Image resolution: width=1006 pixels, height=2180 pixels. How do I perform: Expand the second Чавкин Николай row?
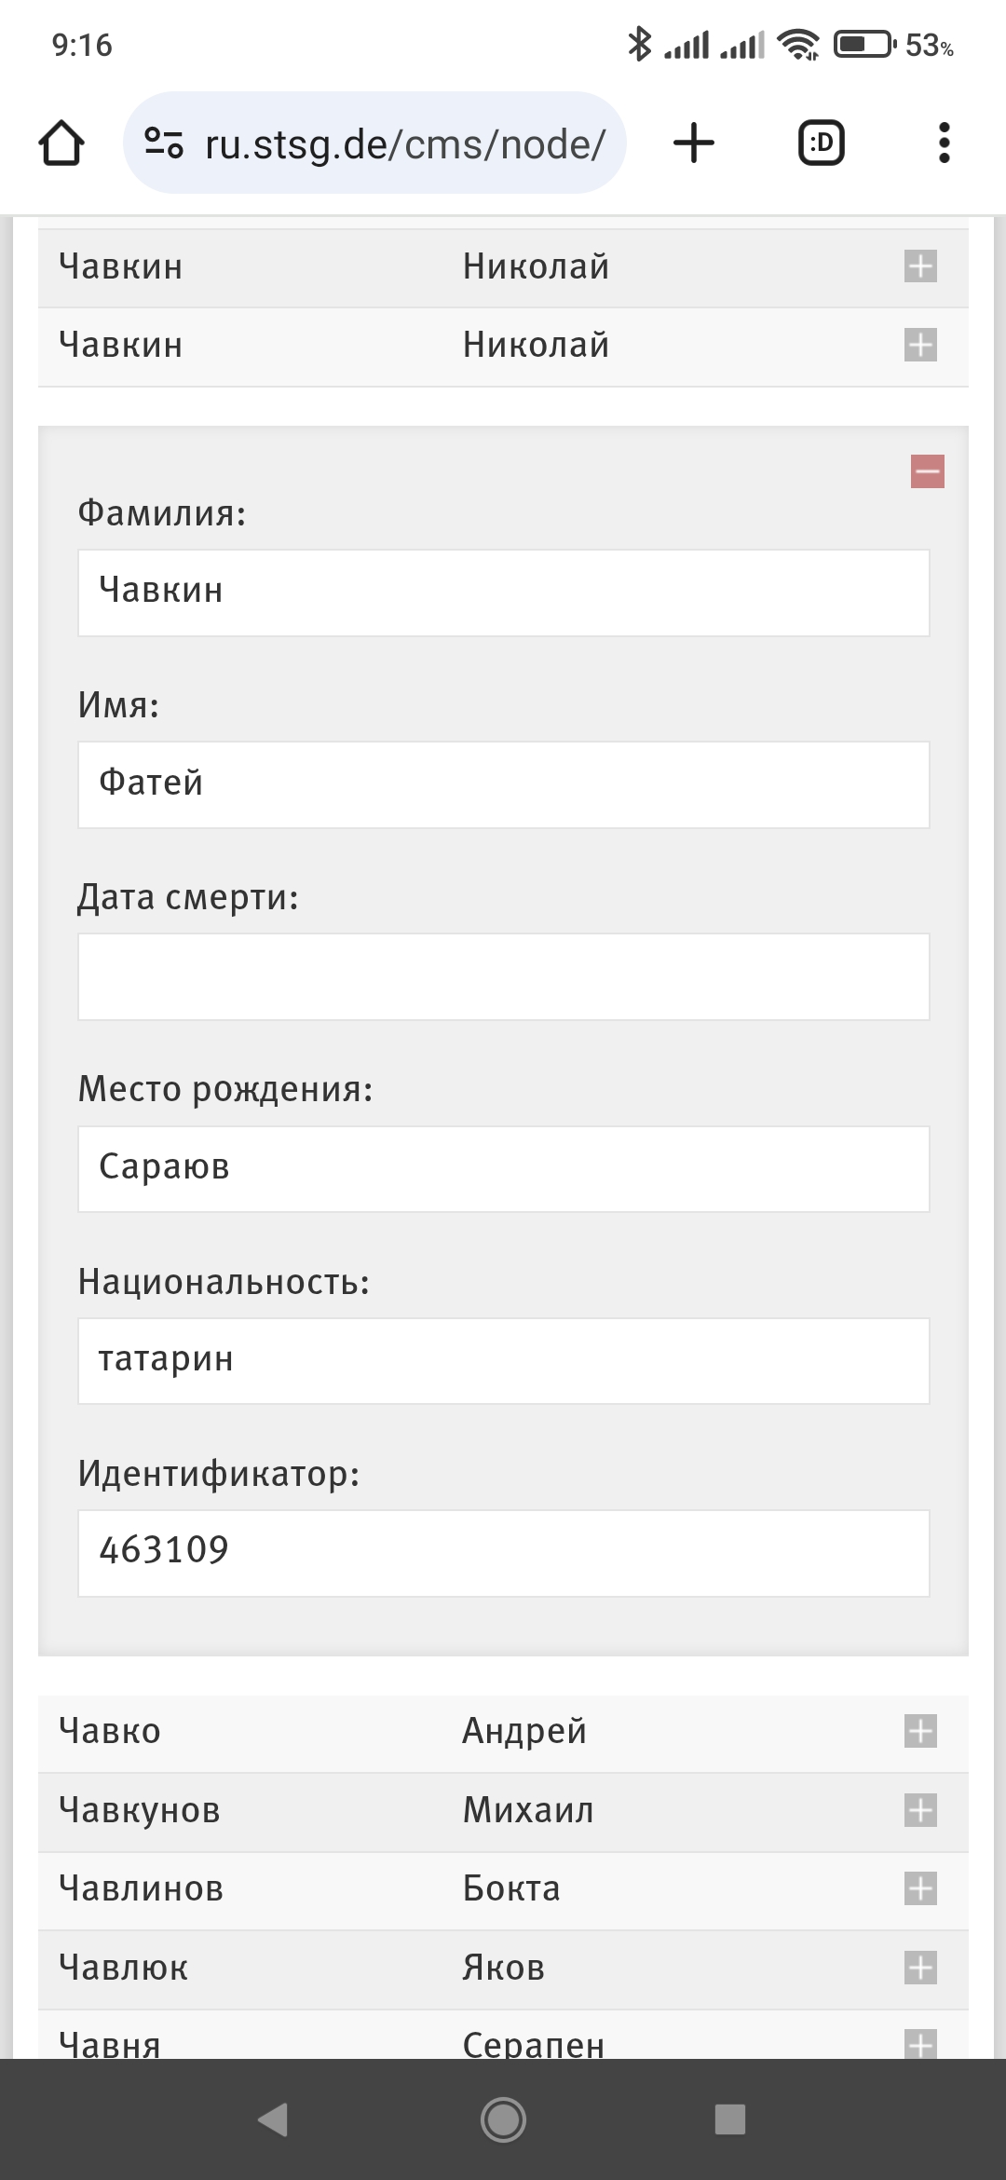920,346
